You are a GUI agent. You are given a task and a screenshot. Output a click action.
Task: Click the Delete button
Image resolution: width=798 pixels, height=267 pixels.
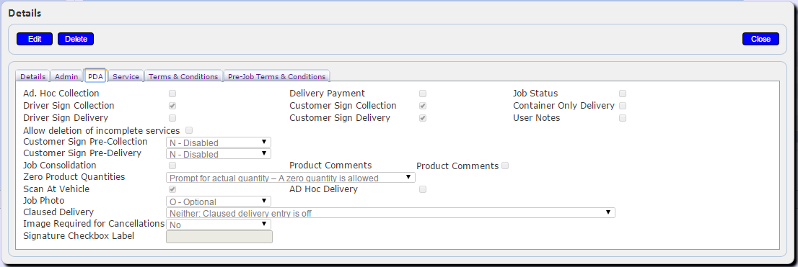pos(76,39)
